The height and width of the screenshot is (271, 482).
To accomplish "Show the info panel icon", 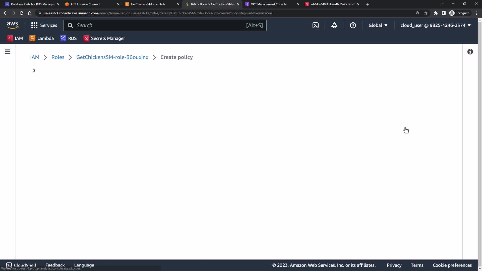I will click(470, 52).
